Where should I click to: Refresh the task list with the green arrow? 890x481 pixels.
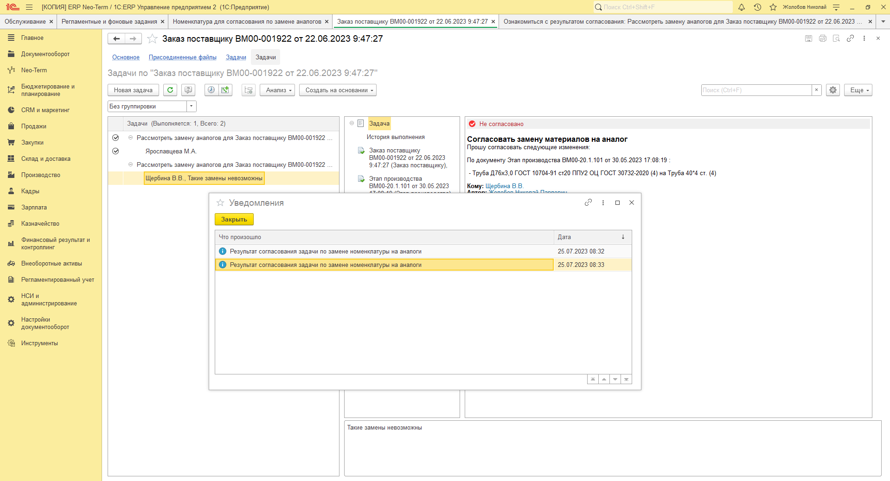[x=170, y=90]
